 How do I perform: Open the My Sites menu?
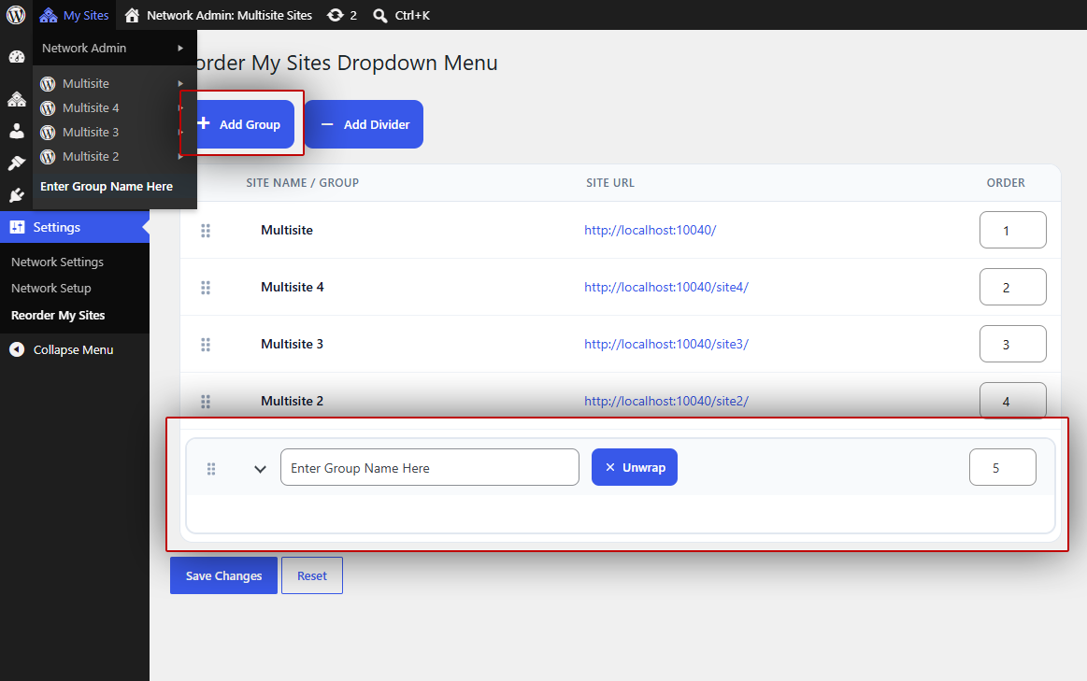coord(74,15)
